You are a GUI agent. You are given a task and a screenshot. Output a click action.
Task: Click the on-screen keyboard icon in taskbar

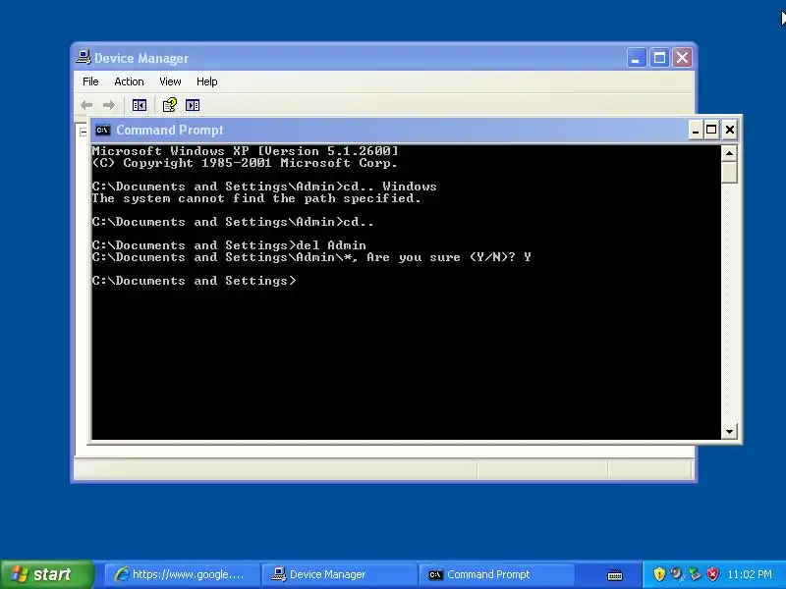coord(615,575)
